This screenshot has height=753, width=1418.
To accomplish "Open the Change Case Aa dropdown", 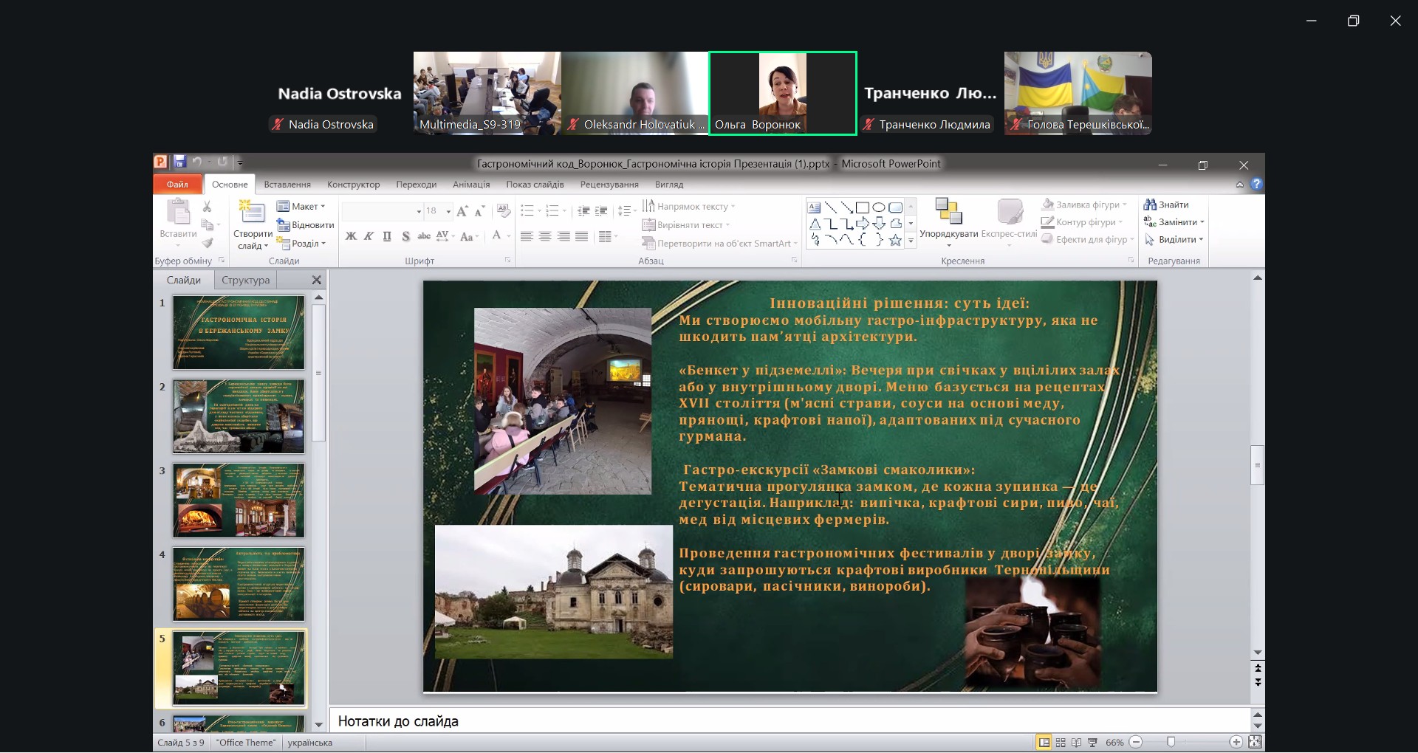I will tap(469, 236).
